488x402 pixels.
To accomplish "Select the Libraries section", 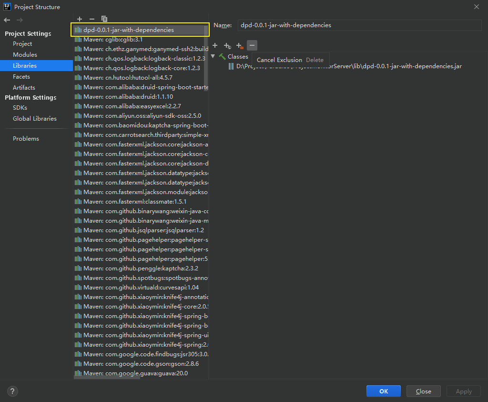I will point(36,65).
